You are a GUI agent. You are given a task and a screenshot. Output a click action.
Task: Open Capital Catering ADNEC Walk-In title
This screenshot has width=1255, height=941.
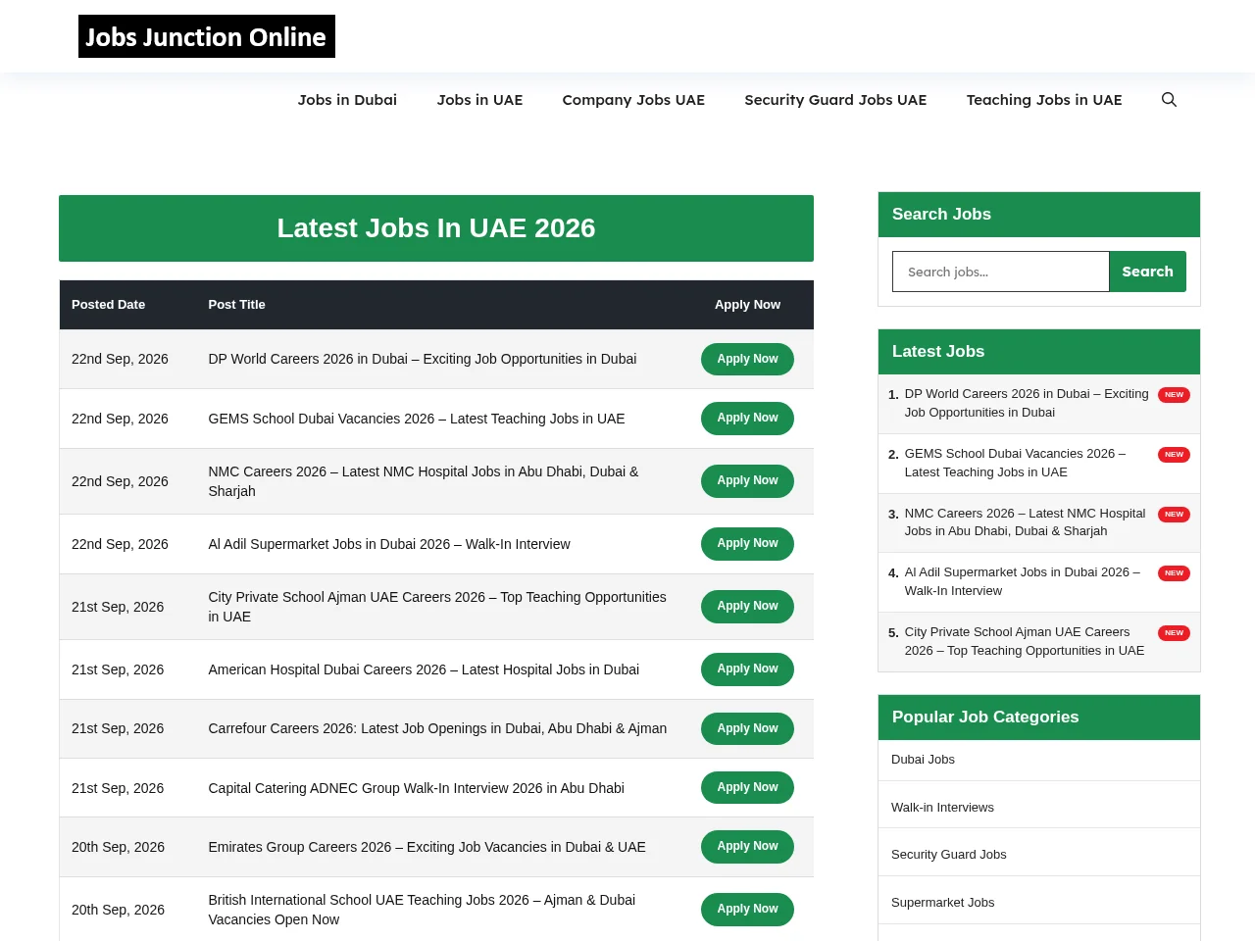[x=417, y=788]
